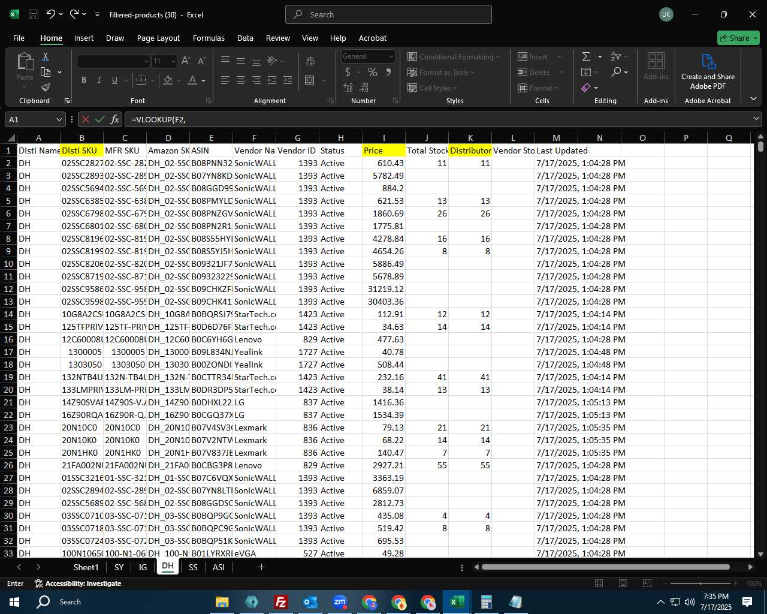This screenshot has height=614, width=767.
Task: Click the Save icon in title bar
Action: click(x=34, y=14)
